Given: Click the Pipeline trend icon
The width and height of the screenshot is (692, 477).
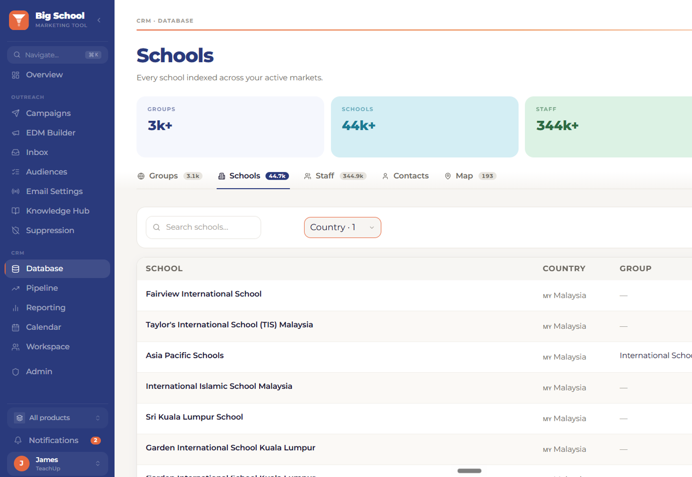Looking at the screenshot, I should [16, 288].
